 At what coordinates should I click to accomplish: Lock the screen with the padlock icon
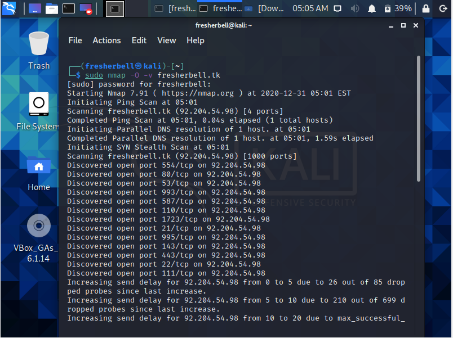pos(425,8)
